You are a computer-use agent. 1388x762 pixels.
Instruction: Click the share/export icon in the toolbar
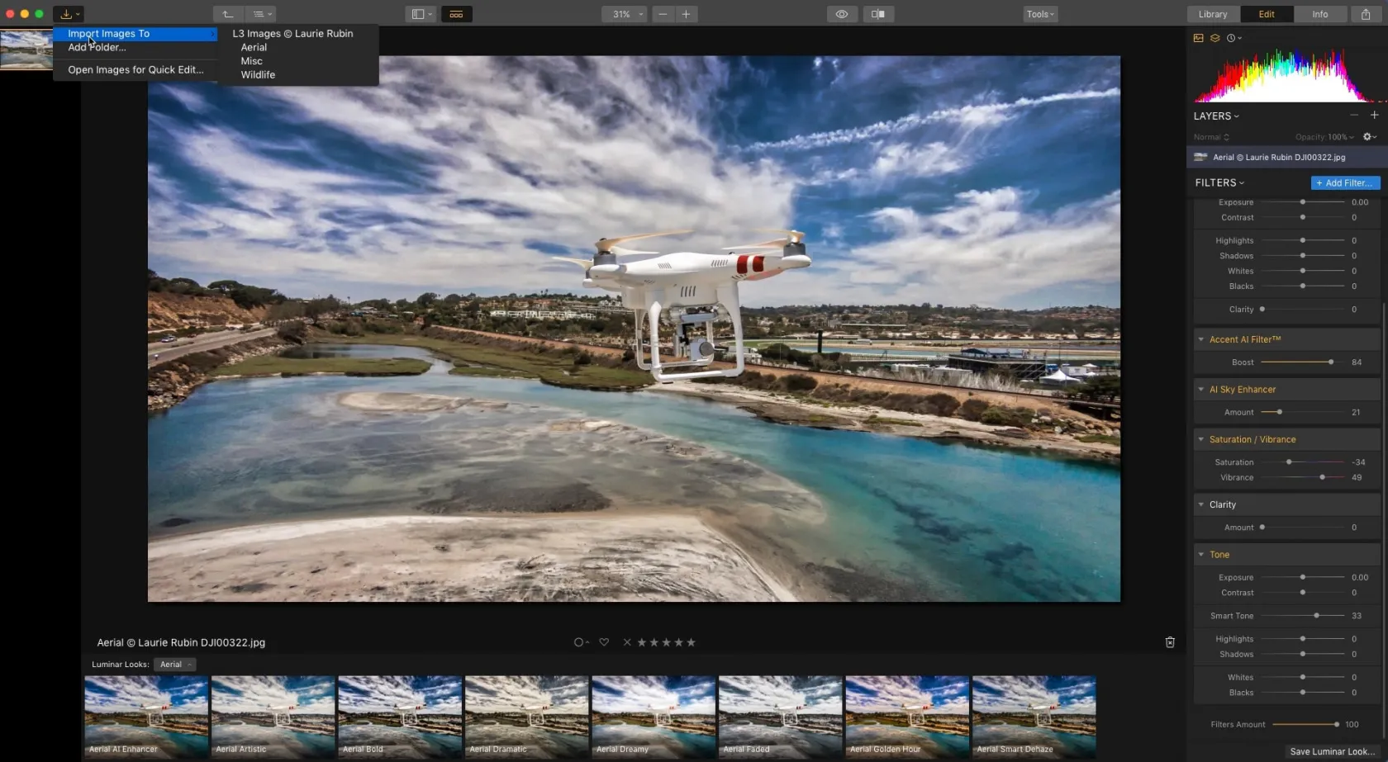1366,14
